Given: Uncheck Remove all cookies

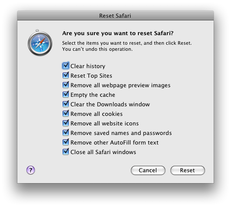Looking at the screenshot, I should pyautogui.click(x=66, y=114).
